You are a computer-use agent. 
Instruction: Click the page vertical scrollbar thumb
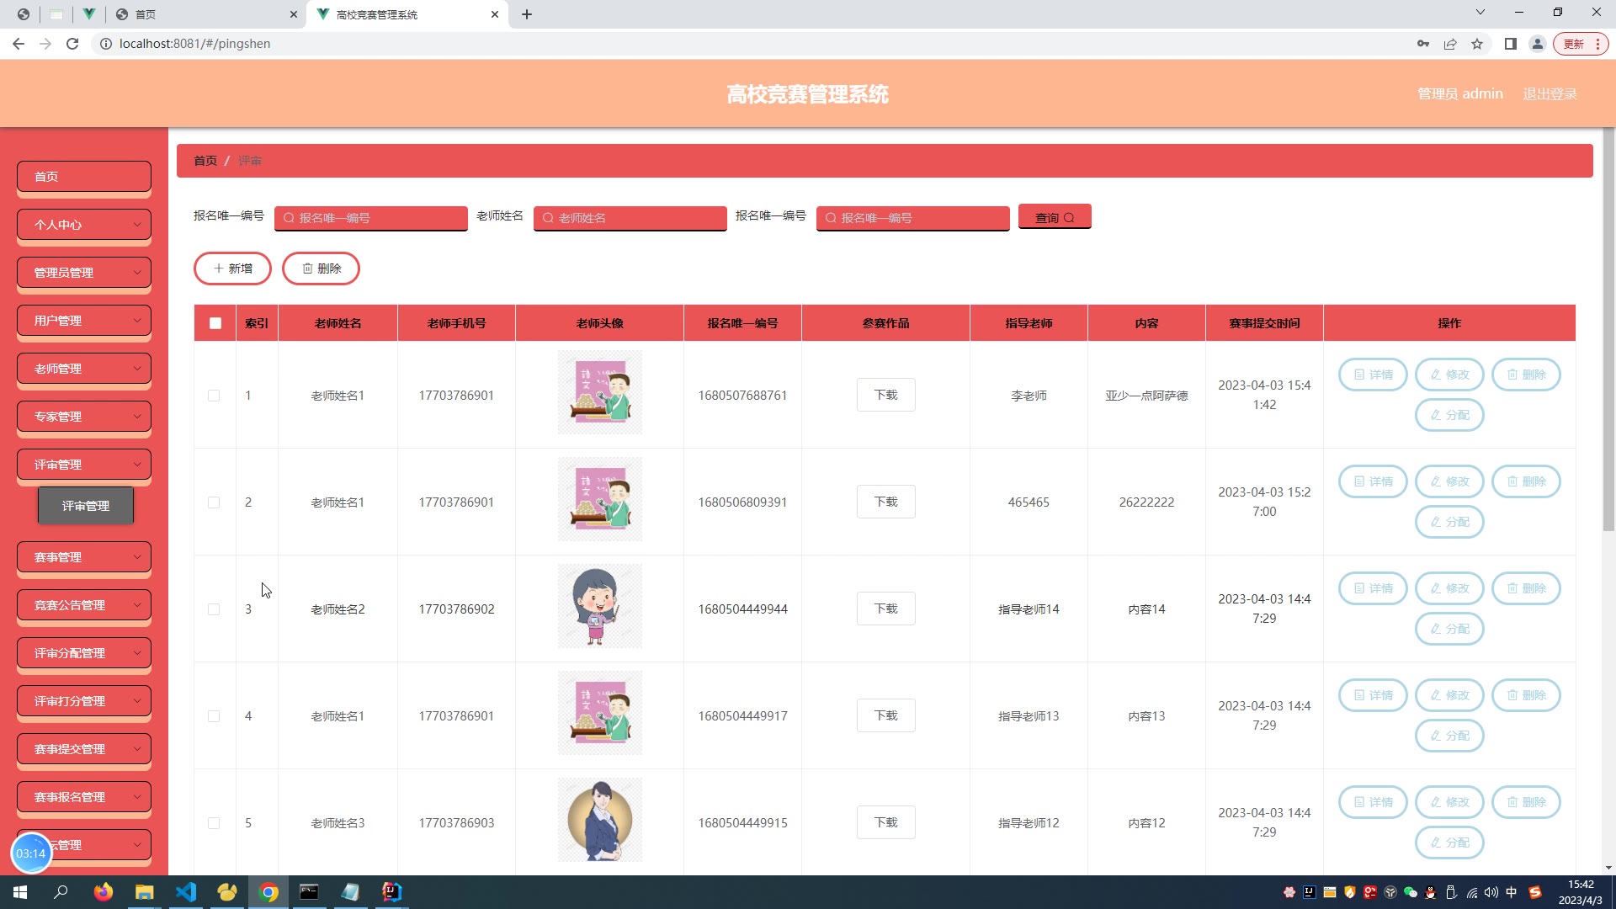tap(1608, 328)
